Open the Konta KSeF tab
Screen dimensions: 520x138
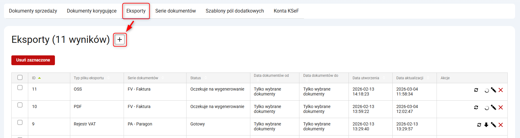(286, 11)
